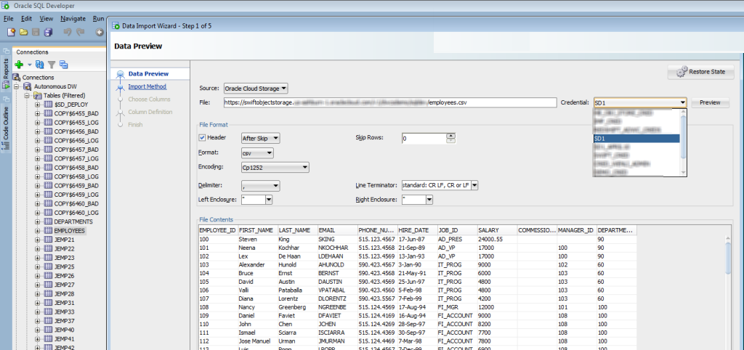Click the JEMP33 table icon
744x350 pixels.
point(49,312)
